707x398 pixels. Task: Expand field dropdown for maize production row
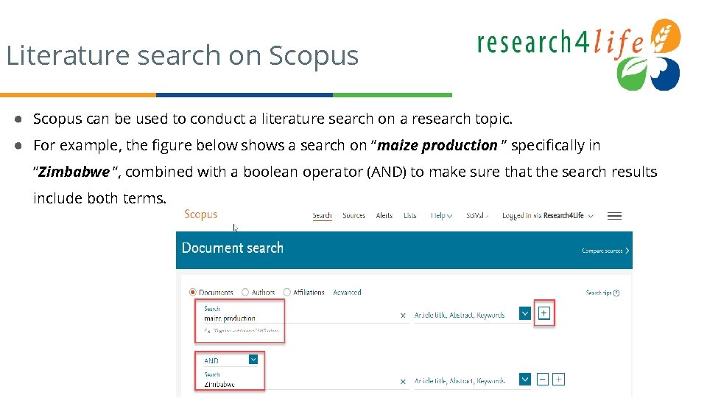click(x=525, y=313)
